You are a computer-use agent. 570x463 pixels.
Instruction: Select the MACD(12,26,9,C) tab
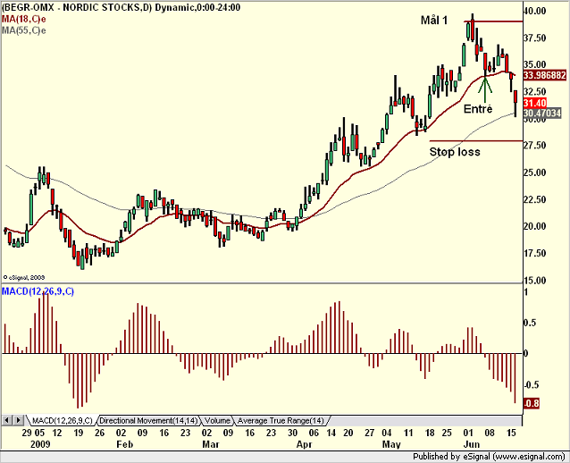pyautogui.click(x=63, y=421)
